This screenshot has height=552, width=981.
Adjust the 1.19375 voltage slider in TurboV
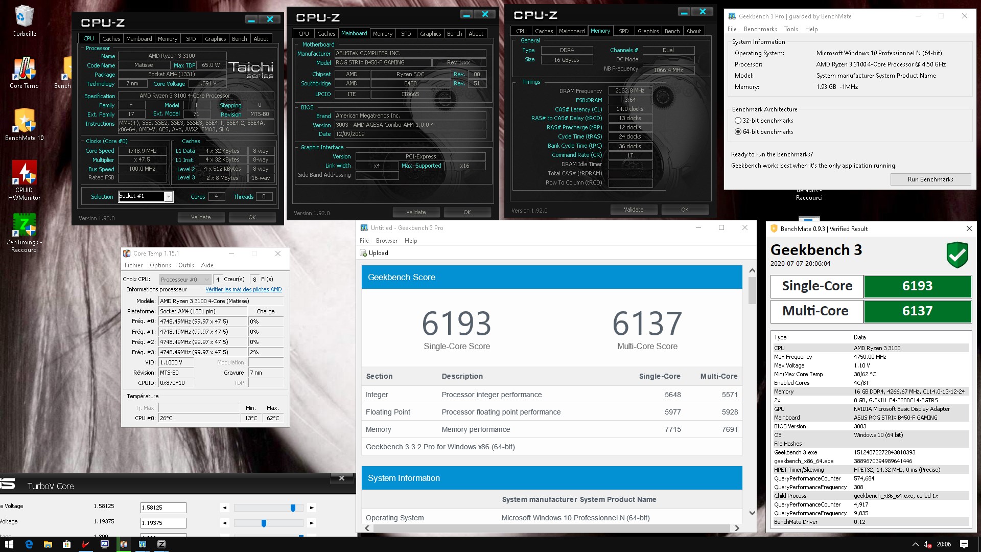[x=264, y=523]
